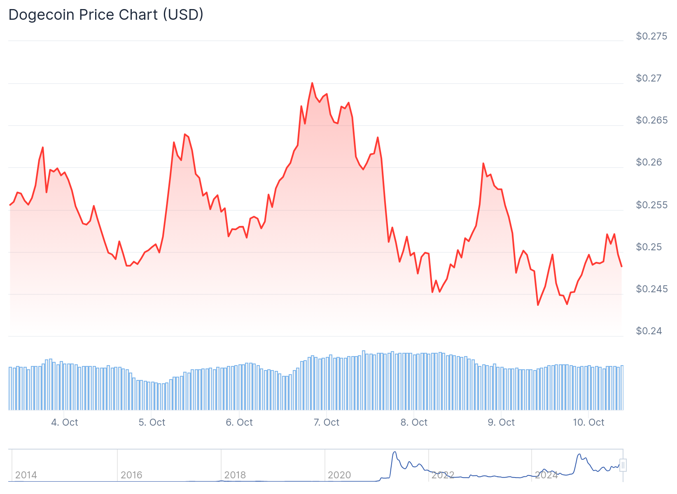Select the 4. Oct date label
This screenshot has height=494, width=677.
point(65,422)
